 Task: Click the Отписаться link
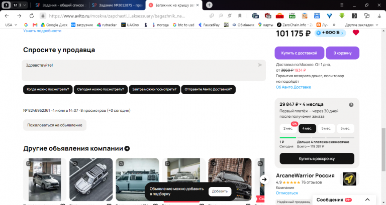pos(287,193)
